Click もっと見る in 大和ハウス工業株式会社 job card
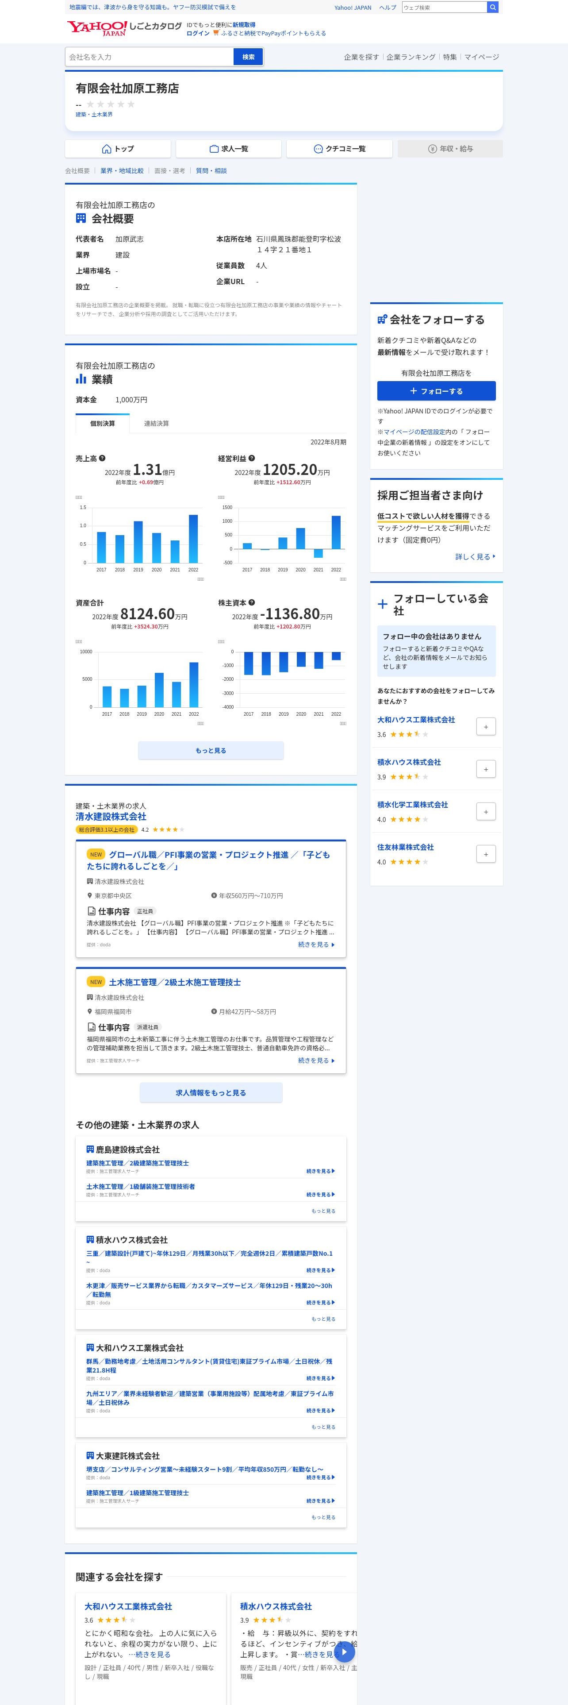The height and width of the screenshot is (1705, 568). pyautogui.click(x=323, y=1426)
